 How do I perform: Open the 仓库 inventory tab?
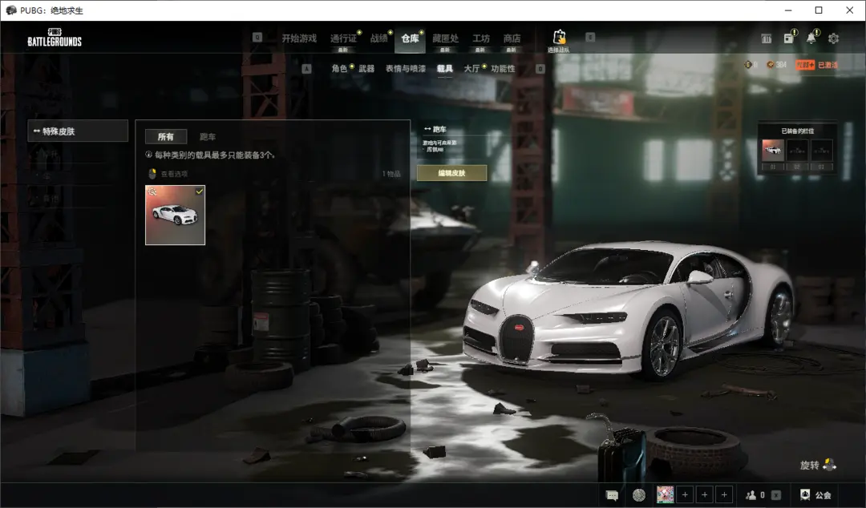pyautogui.click(x=410, y=38)
